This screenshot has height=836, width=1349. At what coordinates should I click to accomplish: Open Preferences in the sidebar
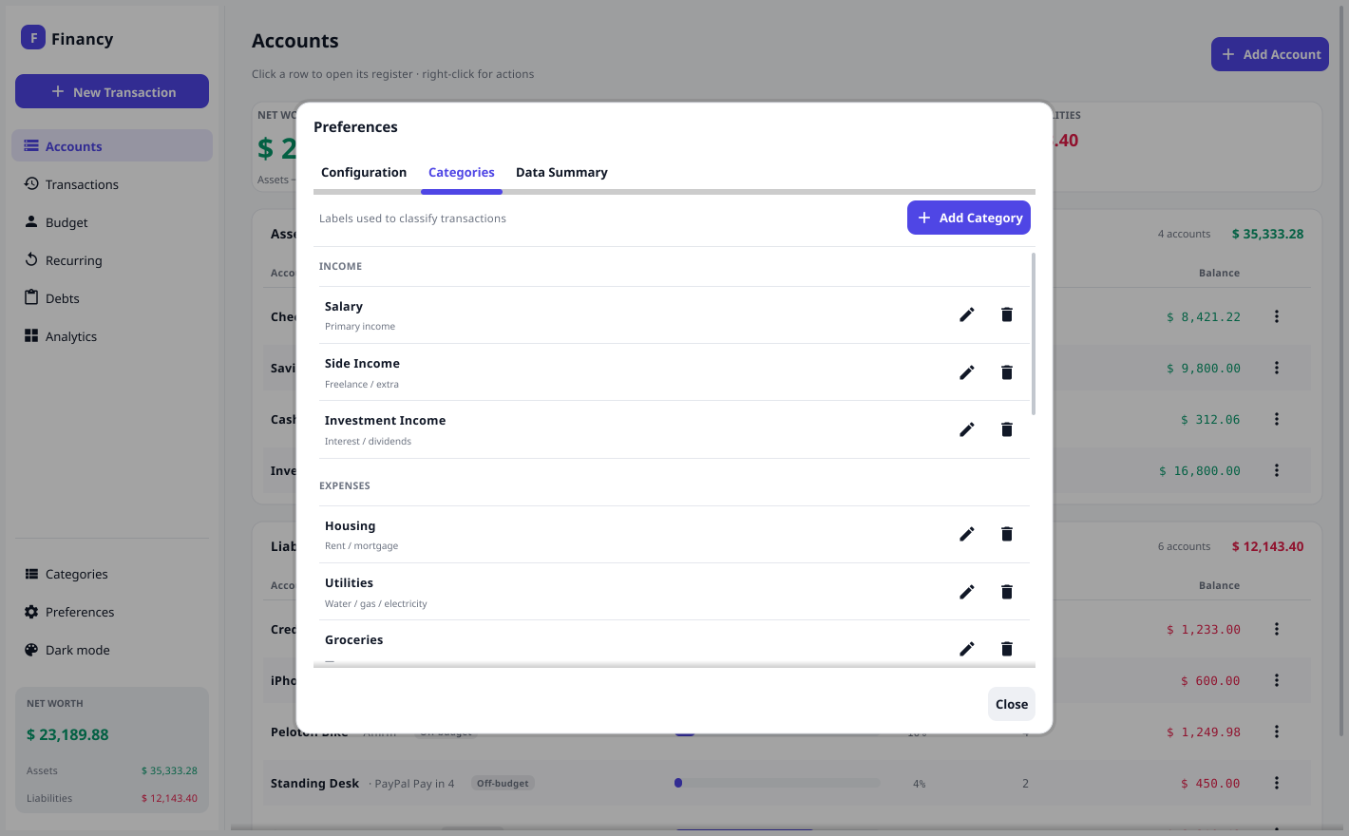(112, 612)
